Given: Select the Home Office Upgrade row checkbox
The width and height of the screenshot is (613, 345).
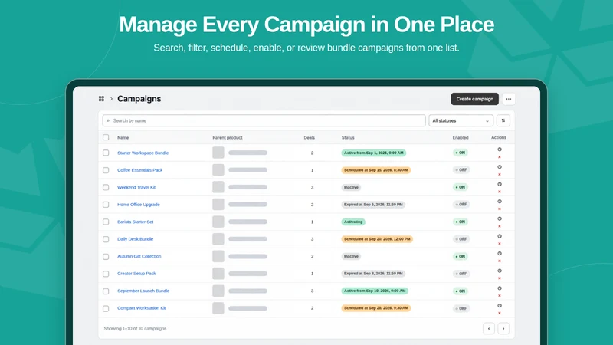Looking at the screenshot, I should click(106, 205).
